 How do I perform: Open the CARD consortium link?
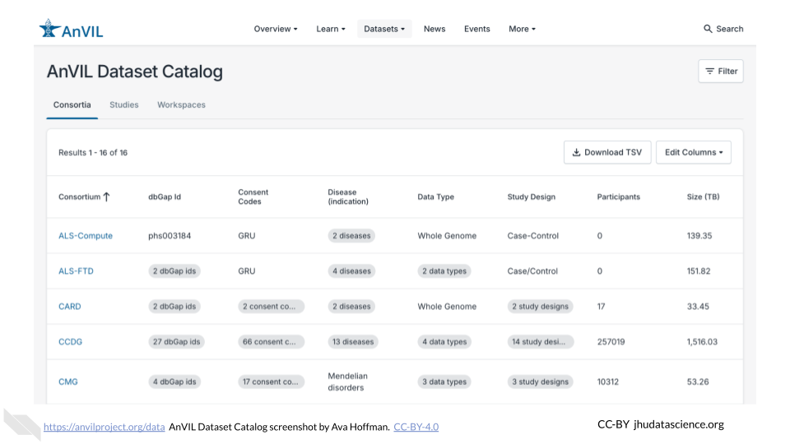(69, 306)
